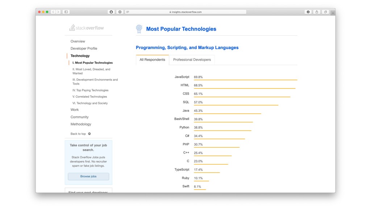Image resolution: width=371 pixels, height=208 pixels.
Task: Click the insights.stackoverflow.com address field
Action: pos(185,12)
